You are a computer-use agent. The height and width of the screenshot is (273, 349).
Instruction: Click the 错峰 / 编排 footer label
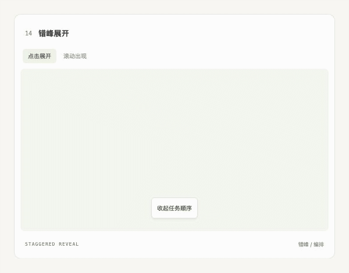pyautogui.click(x=311, y=245)
